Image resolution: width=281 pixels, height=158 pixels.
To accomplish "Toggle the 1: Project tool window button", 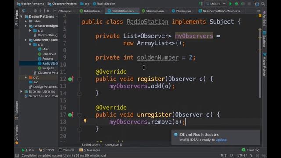I will coord(17,18).
